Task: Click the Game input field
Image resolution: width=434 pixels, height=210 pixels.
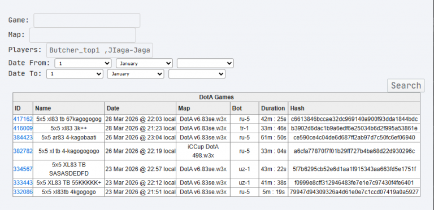Action: click(86, 20)
